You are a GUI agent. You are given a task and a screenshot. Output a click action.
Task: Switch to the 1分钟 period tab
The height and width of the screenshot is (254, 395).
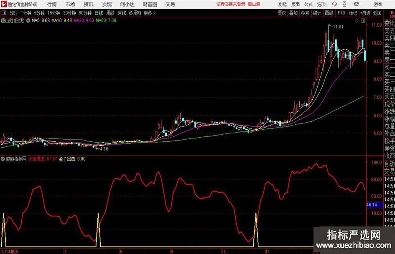tap(26, 13)
